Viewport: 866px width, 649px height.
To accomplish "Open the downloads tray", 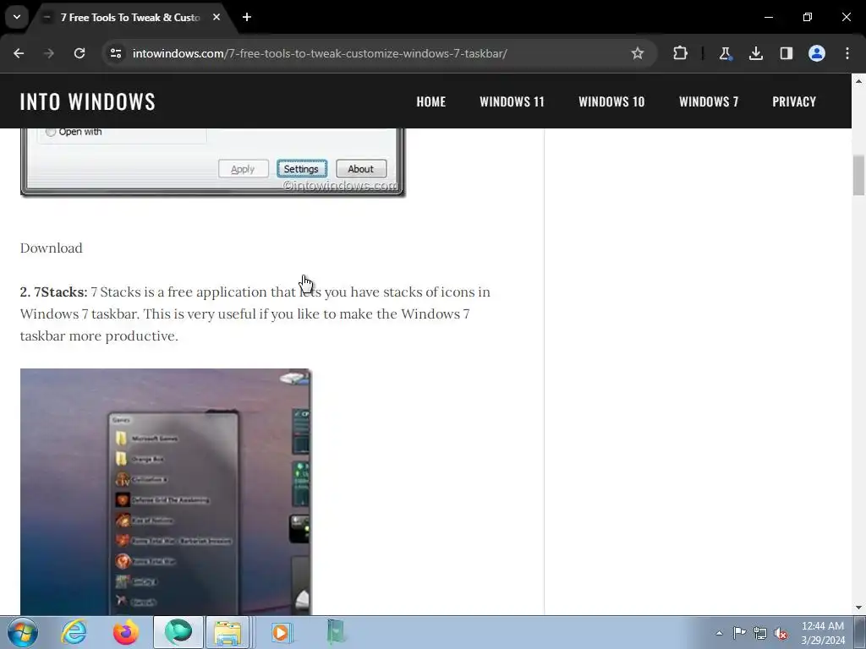I will click(x=756, y=53).
